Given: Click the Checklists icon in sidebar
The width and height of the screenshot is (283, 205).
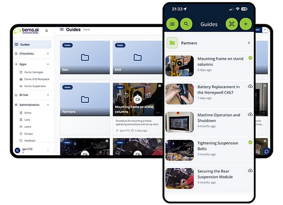Looking at the screenshot, I should pos(16,53).
